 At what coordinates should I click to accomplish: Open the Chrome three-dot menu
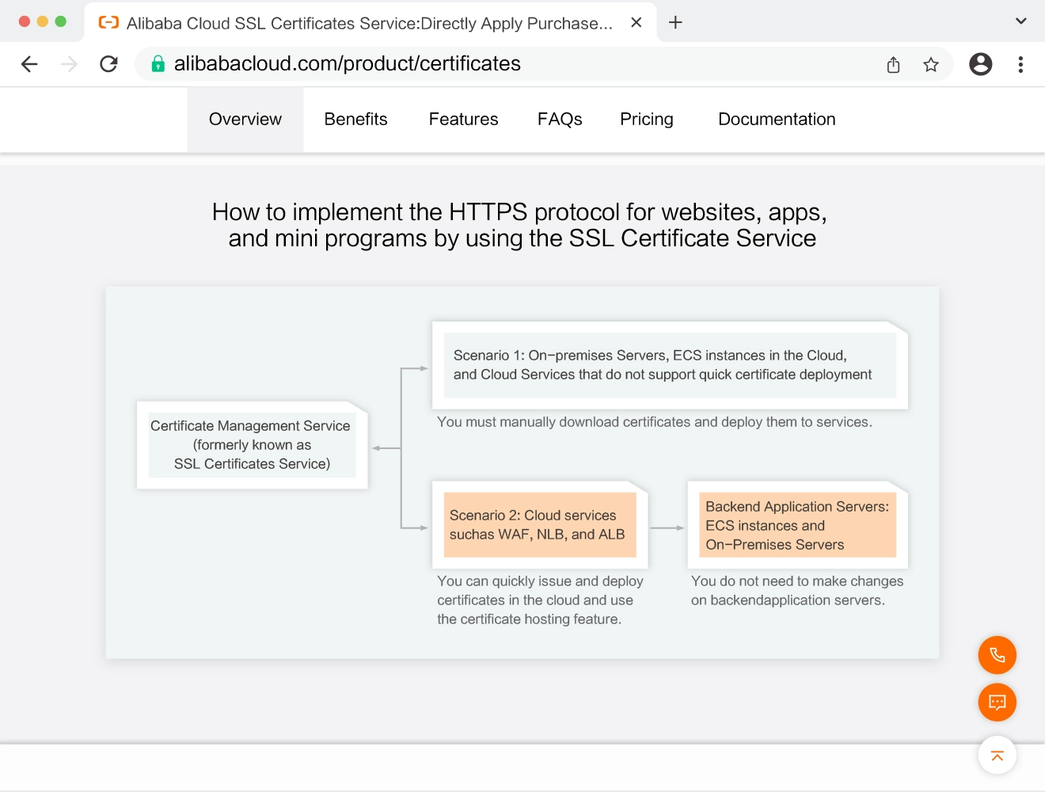(1020, 64)
